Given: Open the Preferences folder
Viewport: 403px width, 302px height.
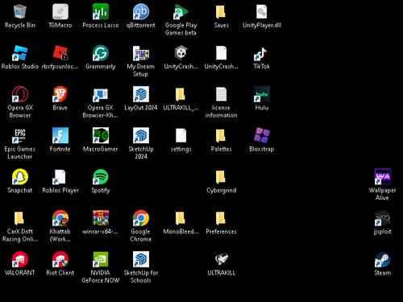Looking at the screenshot, I should (221, 218).
